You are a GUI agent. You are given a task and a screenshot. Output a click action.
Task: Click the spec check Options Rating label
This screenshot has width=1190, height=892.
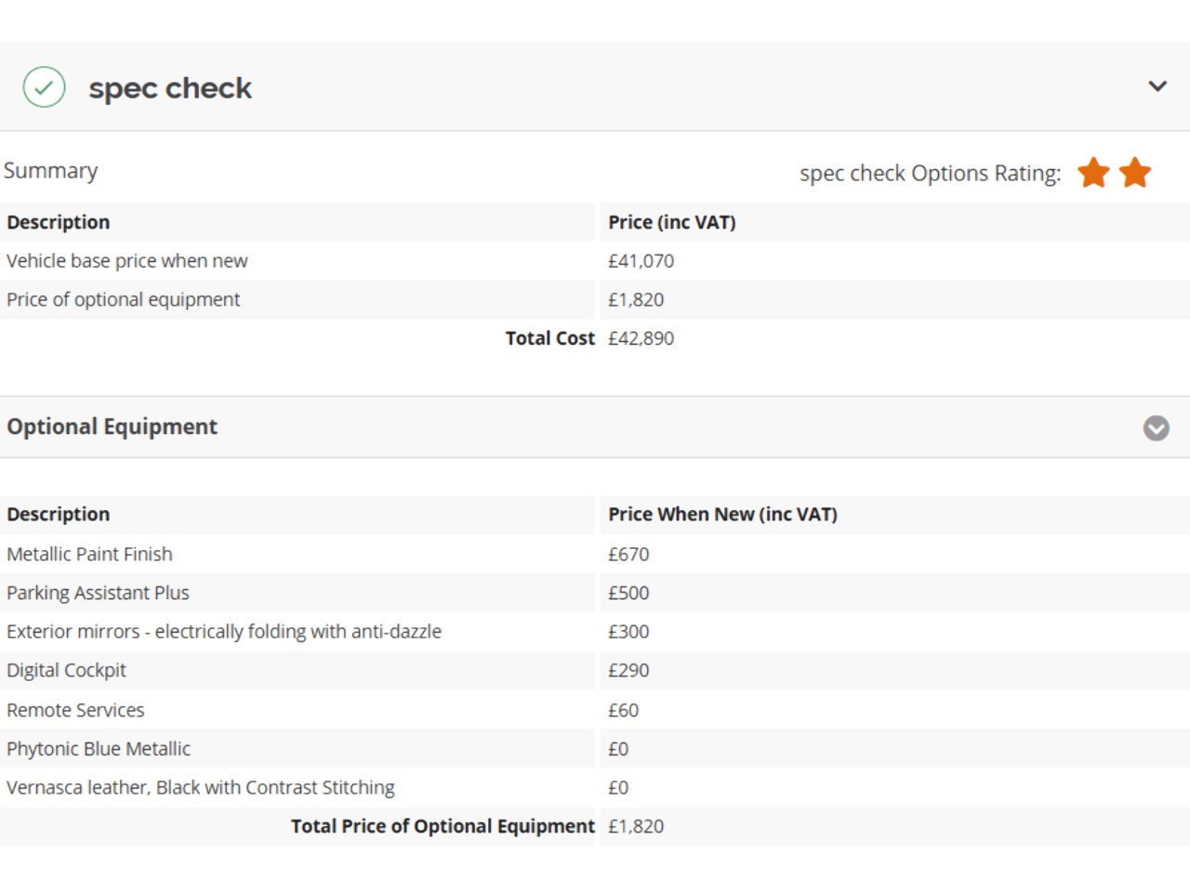pos(930,174)
